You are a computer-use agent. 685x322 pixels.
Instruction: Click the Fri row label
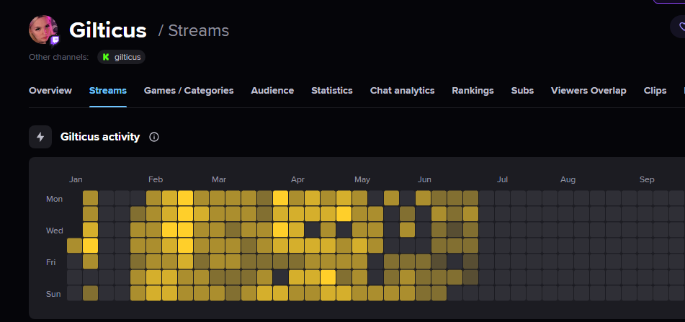[x=50, y=262]
